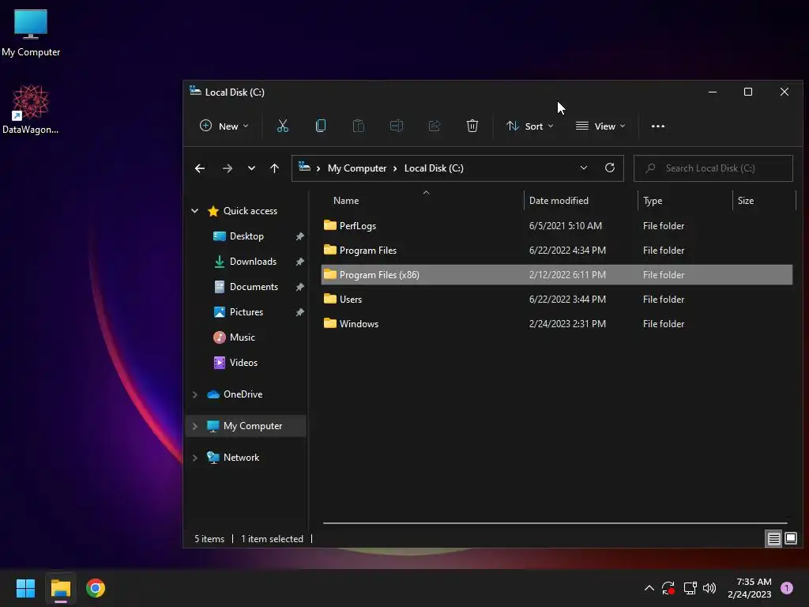Viewport: 809px width, 607px height.
Task: Click the Delete trash can icon
Action: pyautogui.click(x=472, y=126)
